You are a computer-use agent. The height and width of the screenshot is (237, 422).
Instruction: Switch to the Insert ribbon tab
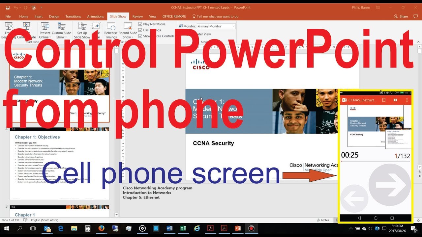pos(39,16)
